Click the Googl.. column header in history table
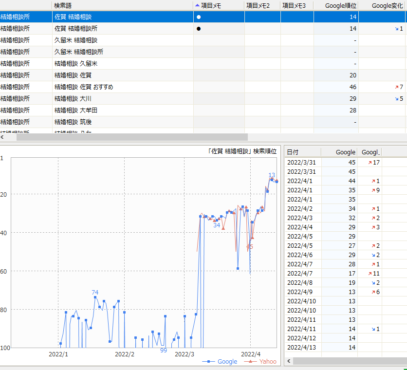 [370, 152]
